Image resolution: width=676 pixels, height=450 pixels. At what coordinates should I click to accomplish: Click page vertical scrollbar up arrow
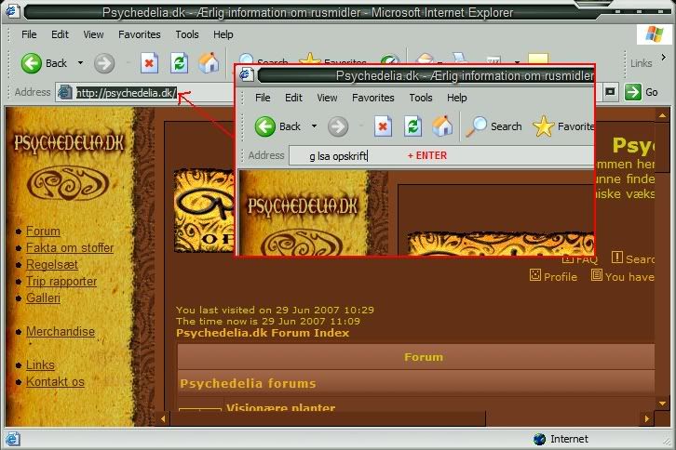point(662,115)
